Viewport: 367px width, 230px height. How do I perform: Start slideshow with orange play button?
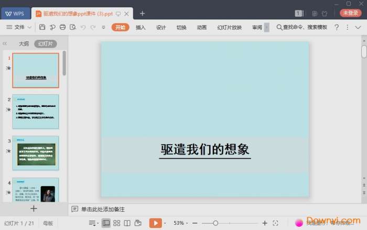(x=155, y=223)
